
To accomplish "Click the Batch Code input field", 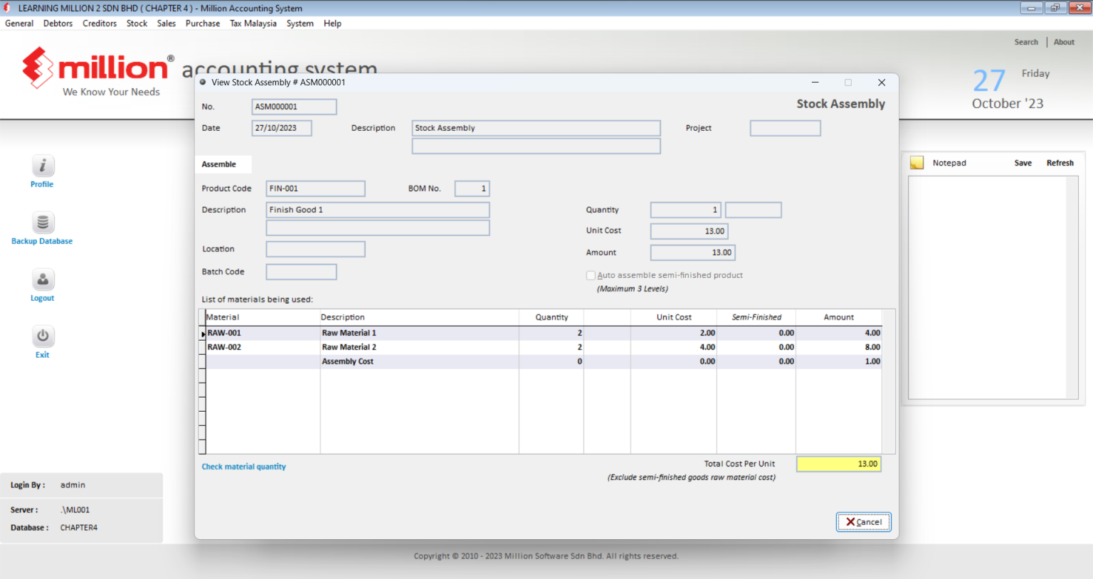I will [301, 272].
